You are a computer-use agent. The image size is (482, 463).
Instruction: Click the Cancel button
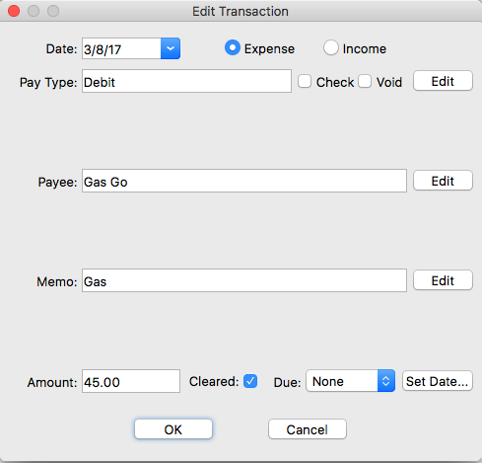coord(308,429)
